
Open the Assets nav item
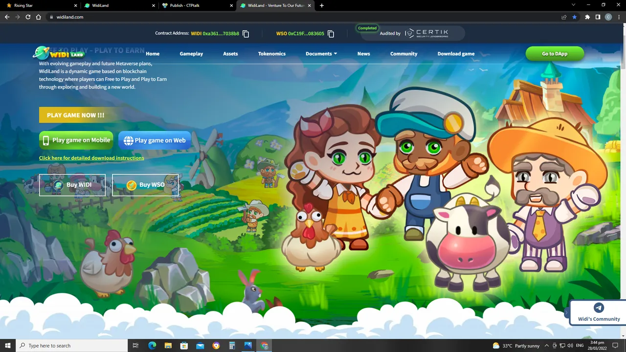[x=230, y=54]
